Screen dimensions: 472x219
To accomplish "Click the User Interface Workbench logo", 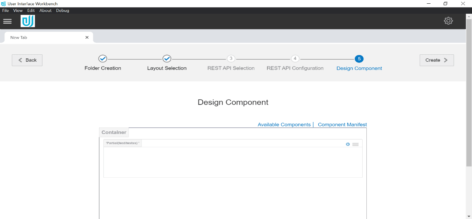I will tap(28, 21).
